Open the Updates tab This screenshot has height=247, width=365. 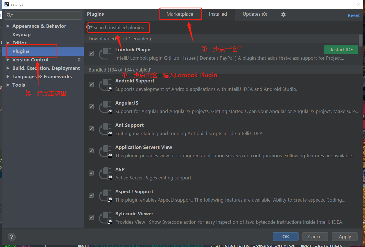(254, 14)
